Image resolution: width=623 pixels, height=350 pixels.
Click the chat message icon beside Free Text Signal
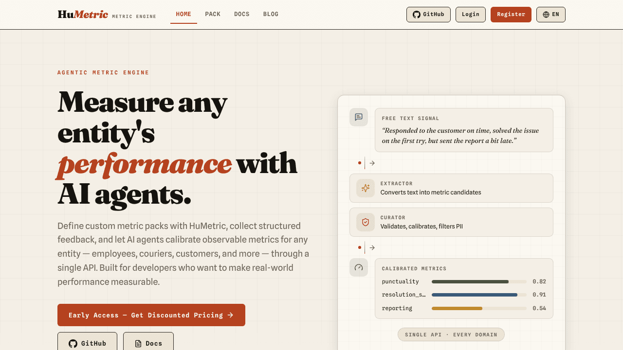359,117
